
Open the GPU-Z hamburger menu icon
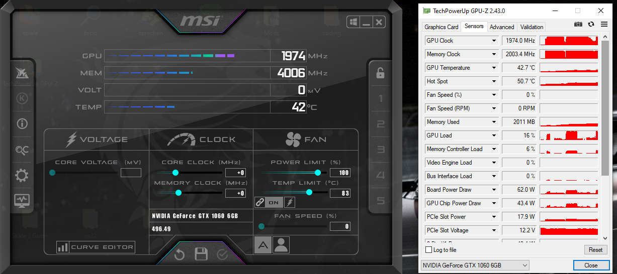pos(603,24)
